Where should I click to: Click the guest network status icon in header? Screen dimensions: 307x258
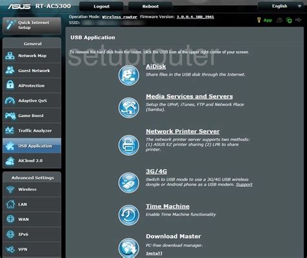(x=280, y=20)
